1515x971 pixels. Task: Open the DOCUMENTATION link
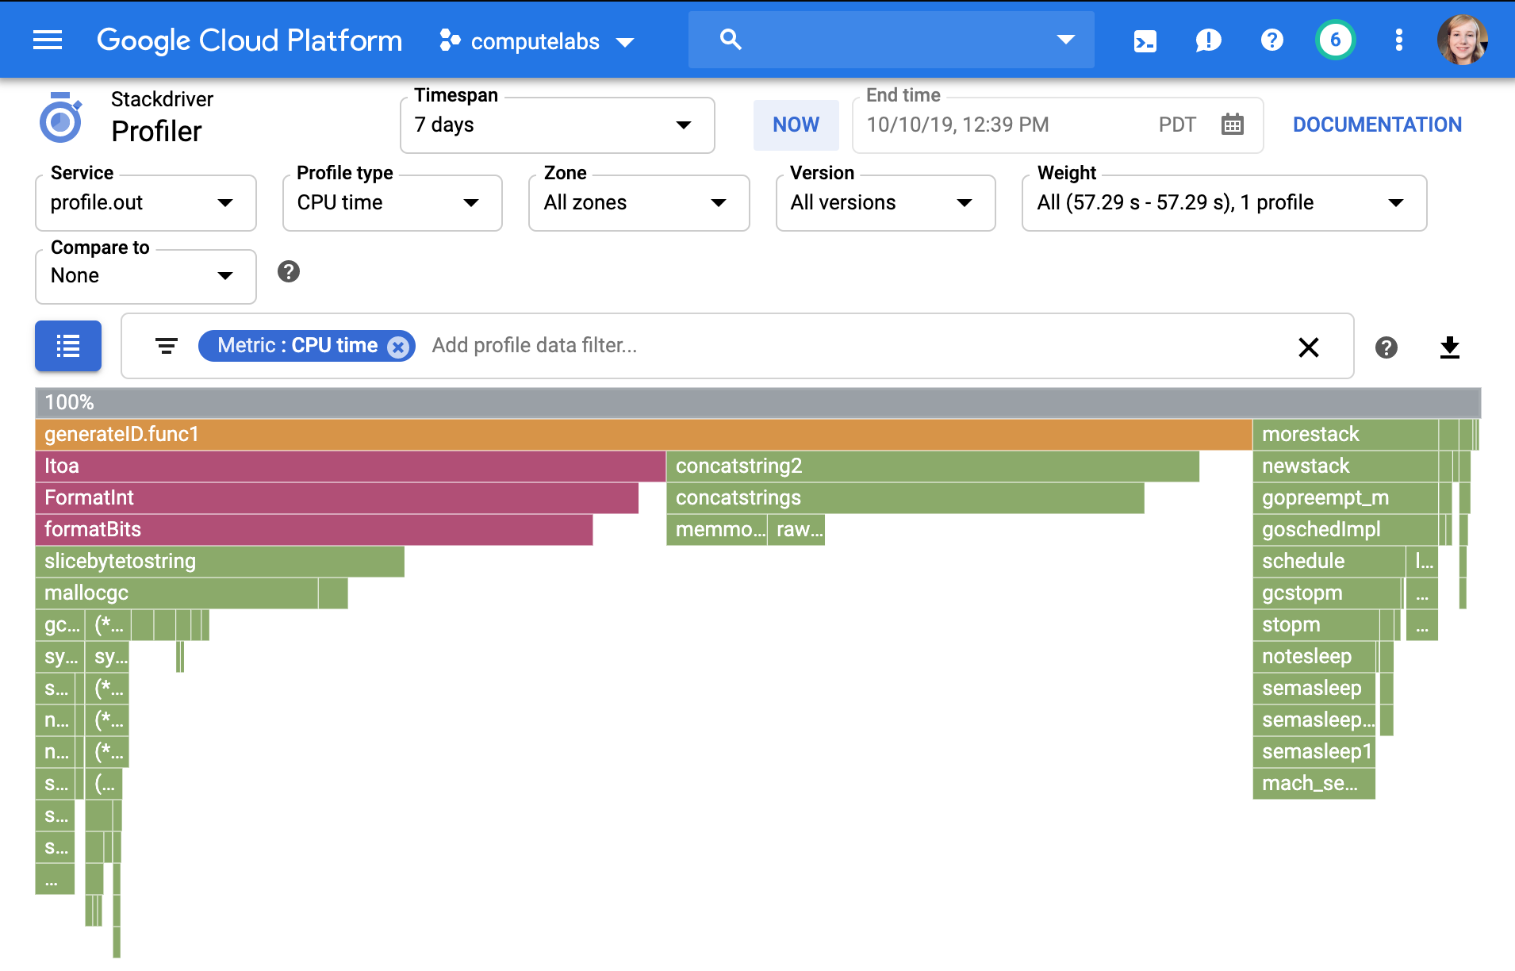(x=1377, y=125)
